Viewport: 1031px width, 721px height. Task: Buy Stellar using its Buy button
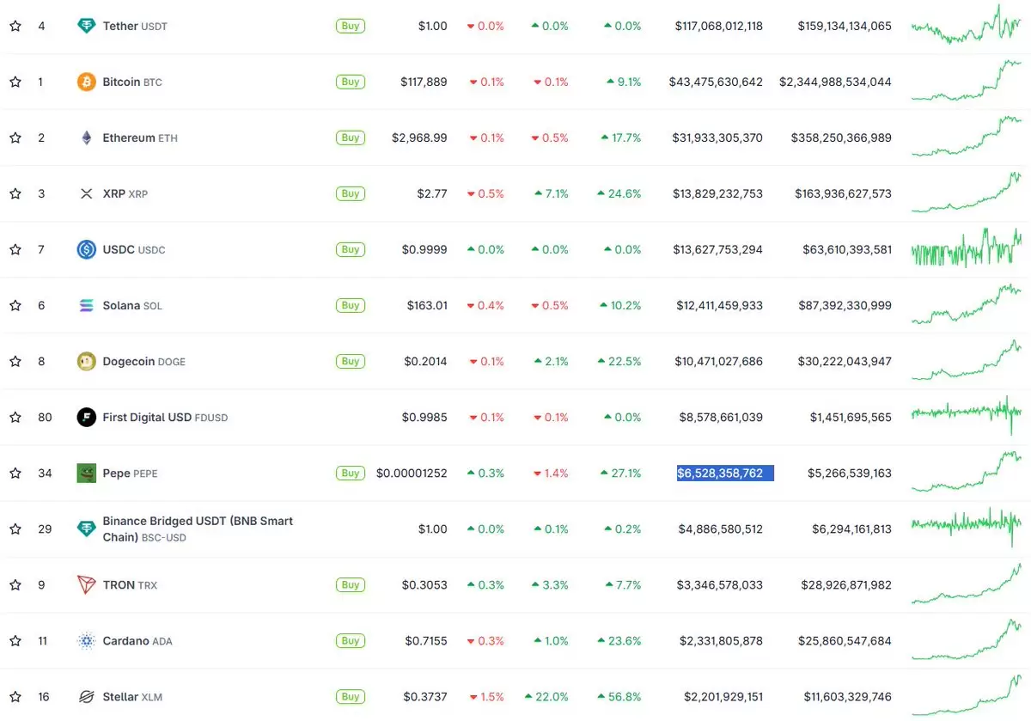[x=351, y=696]
